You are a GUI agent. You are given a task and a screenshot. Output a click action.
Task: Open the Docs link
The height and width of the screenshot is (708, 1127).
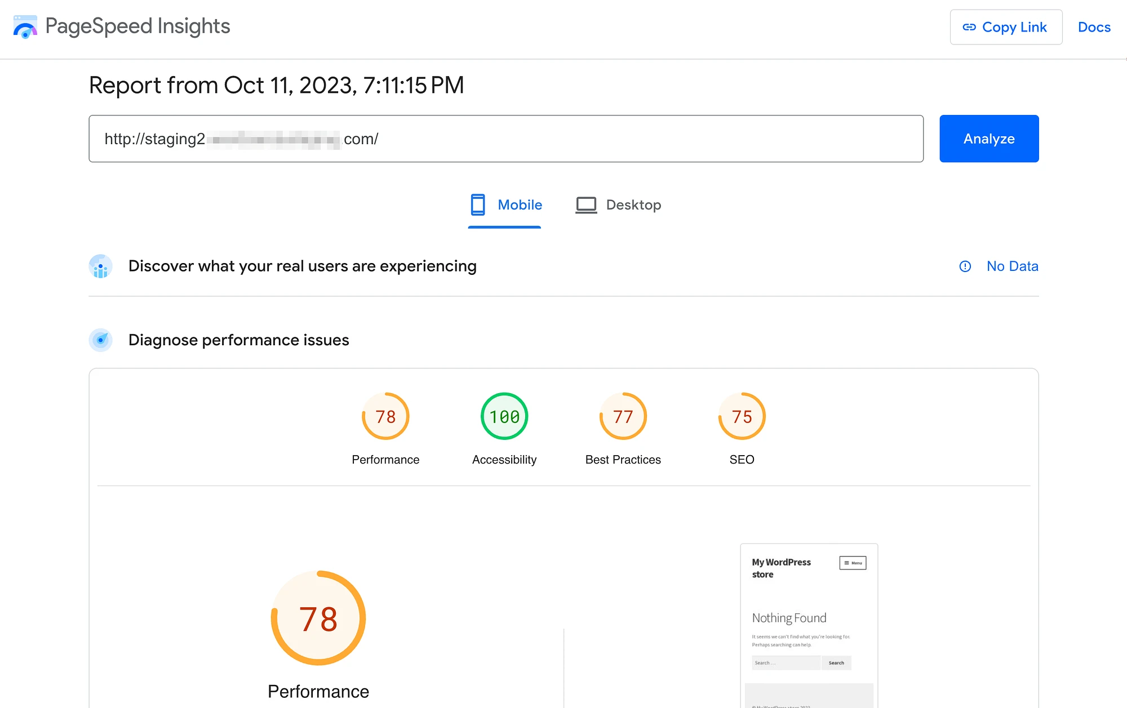(x=1094, y=27)
